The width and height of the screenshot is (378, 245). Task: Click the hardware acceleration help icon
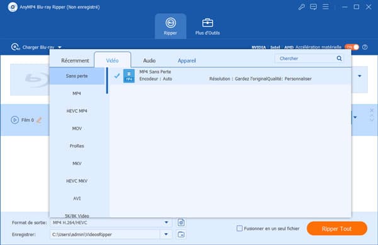pos(365,47)
